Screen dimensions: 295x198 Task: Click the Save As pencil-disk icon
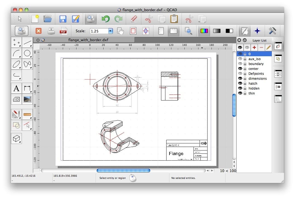pyautogui.click(x=76, y=19)
